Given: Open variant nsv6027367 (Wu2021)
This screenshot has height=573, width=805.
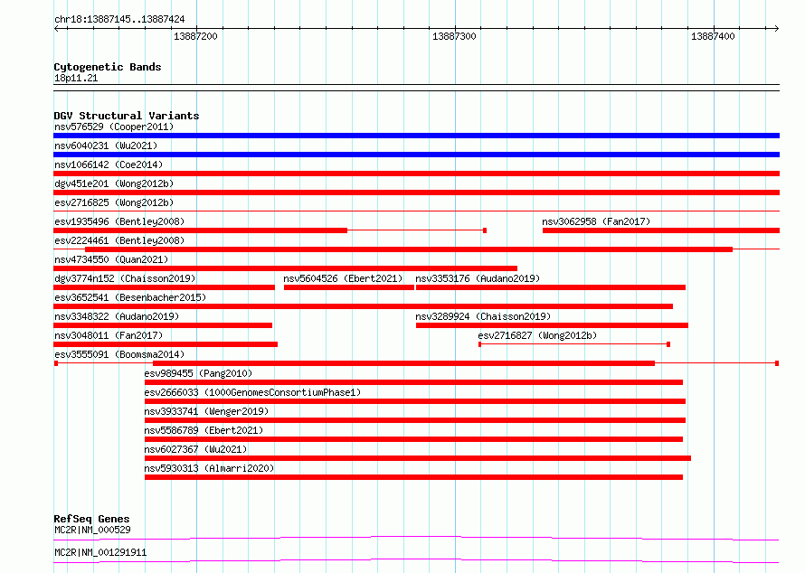Looking at the screenshot, I should (195, 449).
